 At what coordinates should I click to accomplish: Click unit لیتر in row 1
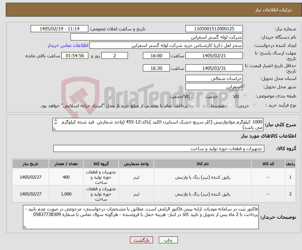click(x=136, y=177)
